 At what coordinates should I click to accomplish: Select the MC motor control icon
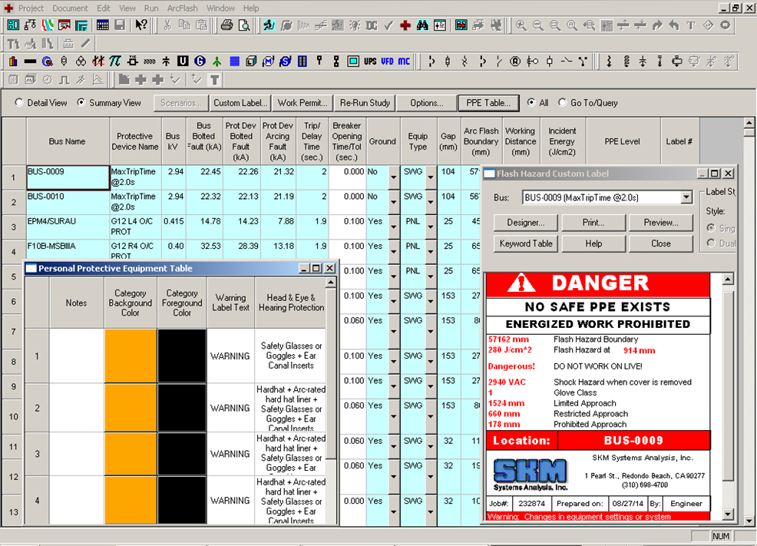coord(404,61)
